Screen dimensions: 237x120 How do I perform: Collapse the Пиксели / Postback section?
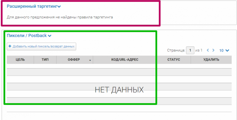click(29, 36)
